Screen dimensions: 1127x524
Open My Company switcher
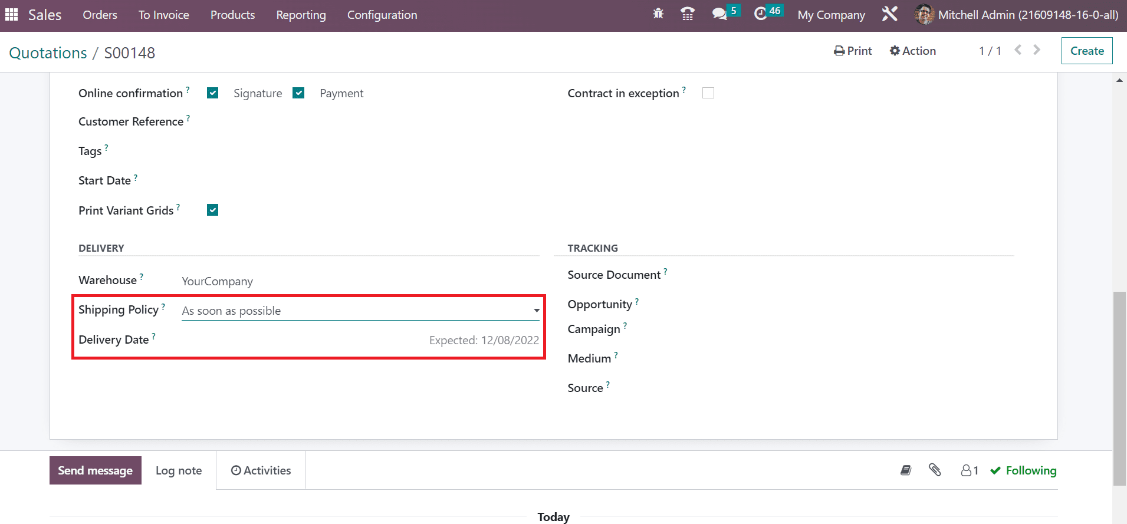[x=831, y=15]
